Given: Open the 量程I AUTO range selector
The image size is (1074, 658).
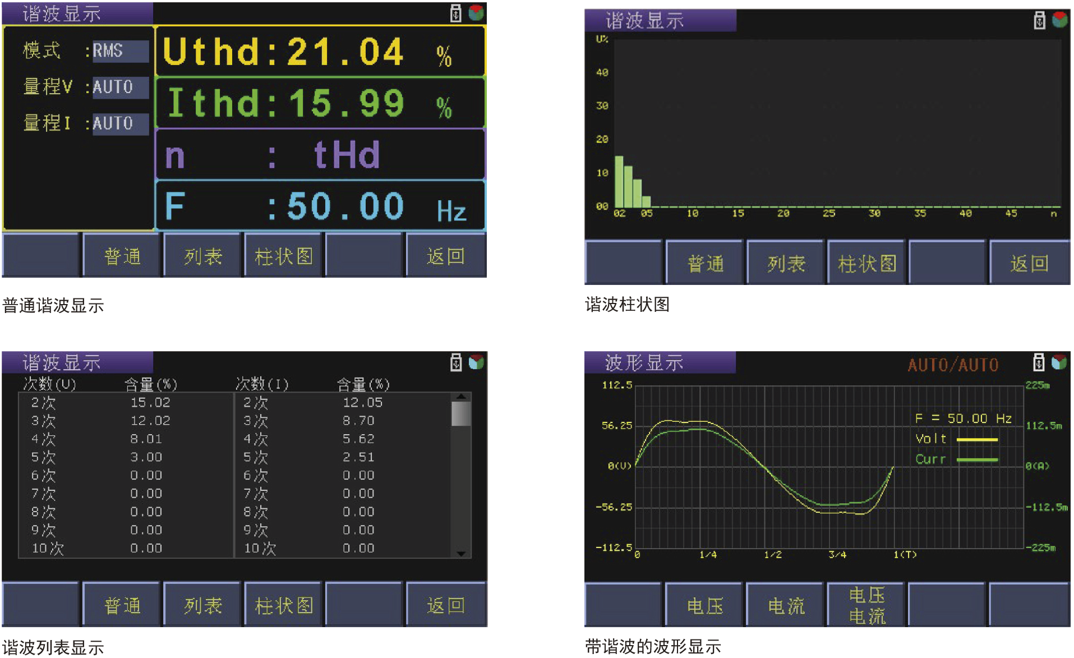Looking at the screenshot, I should click(x=119, y=124).
